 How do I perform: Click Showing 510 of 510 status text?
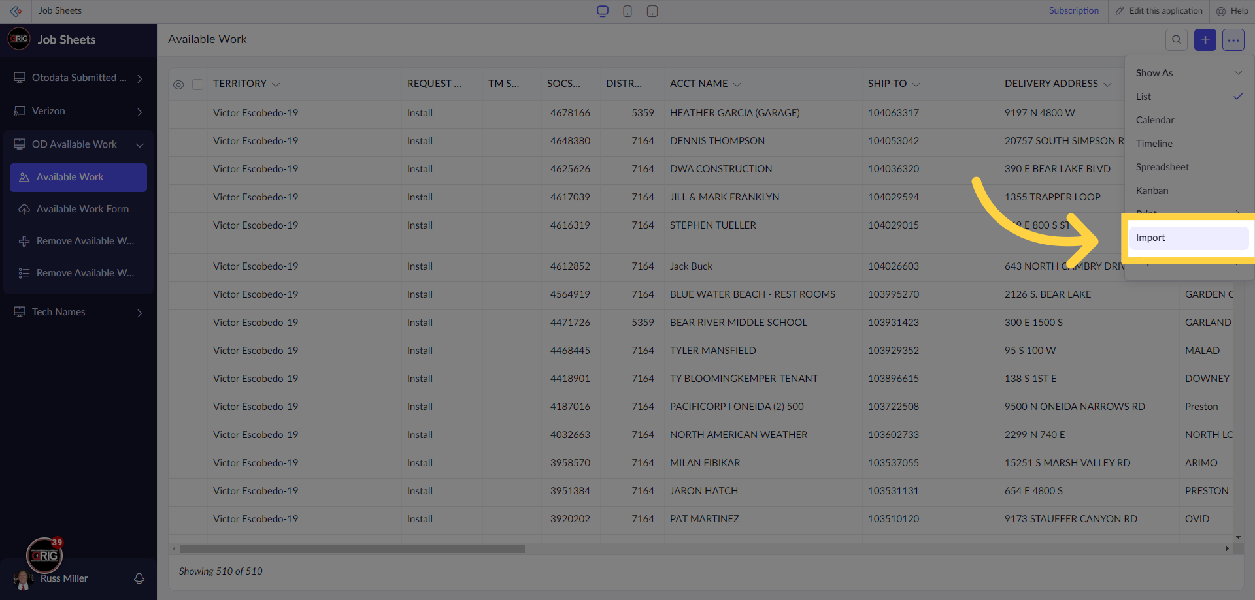[x=221, y=571]
